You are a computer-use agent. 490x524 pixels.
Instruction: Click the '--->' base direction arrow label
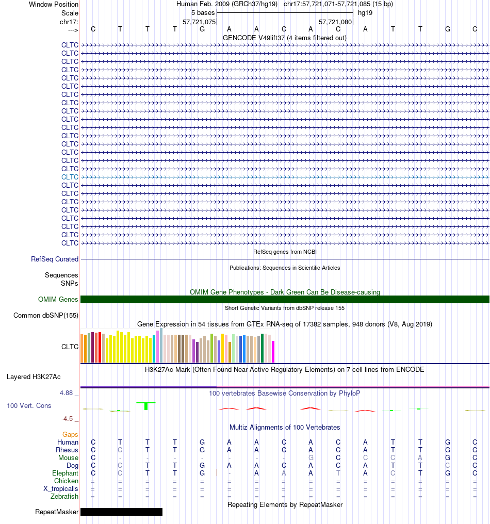[x=73, y=30]
